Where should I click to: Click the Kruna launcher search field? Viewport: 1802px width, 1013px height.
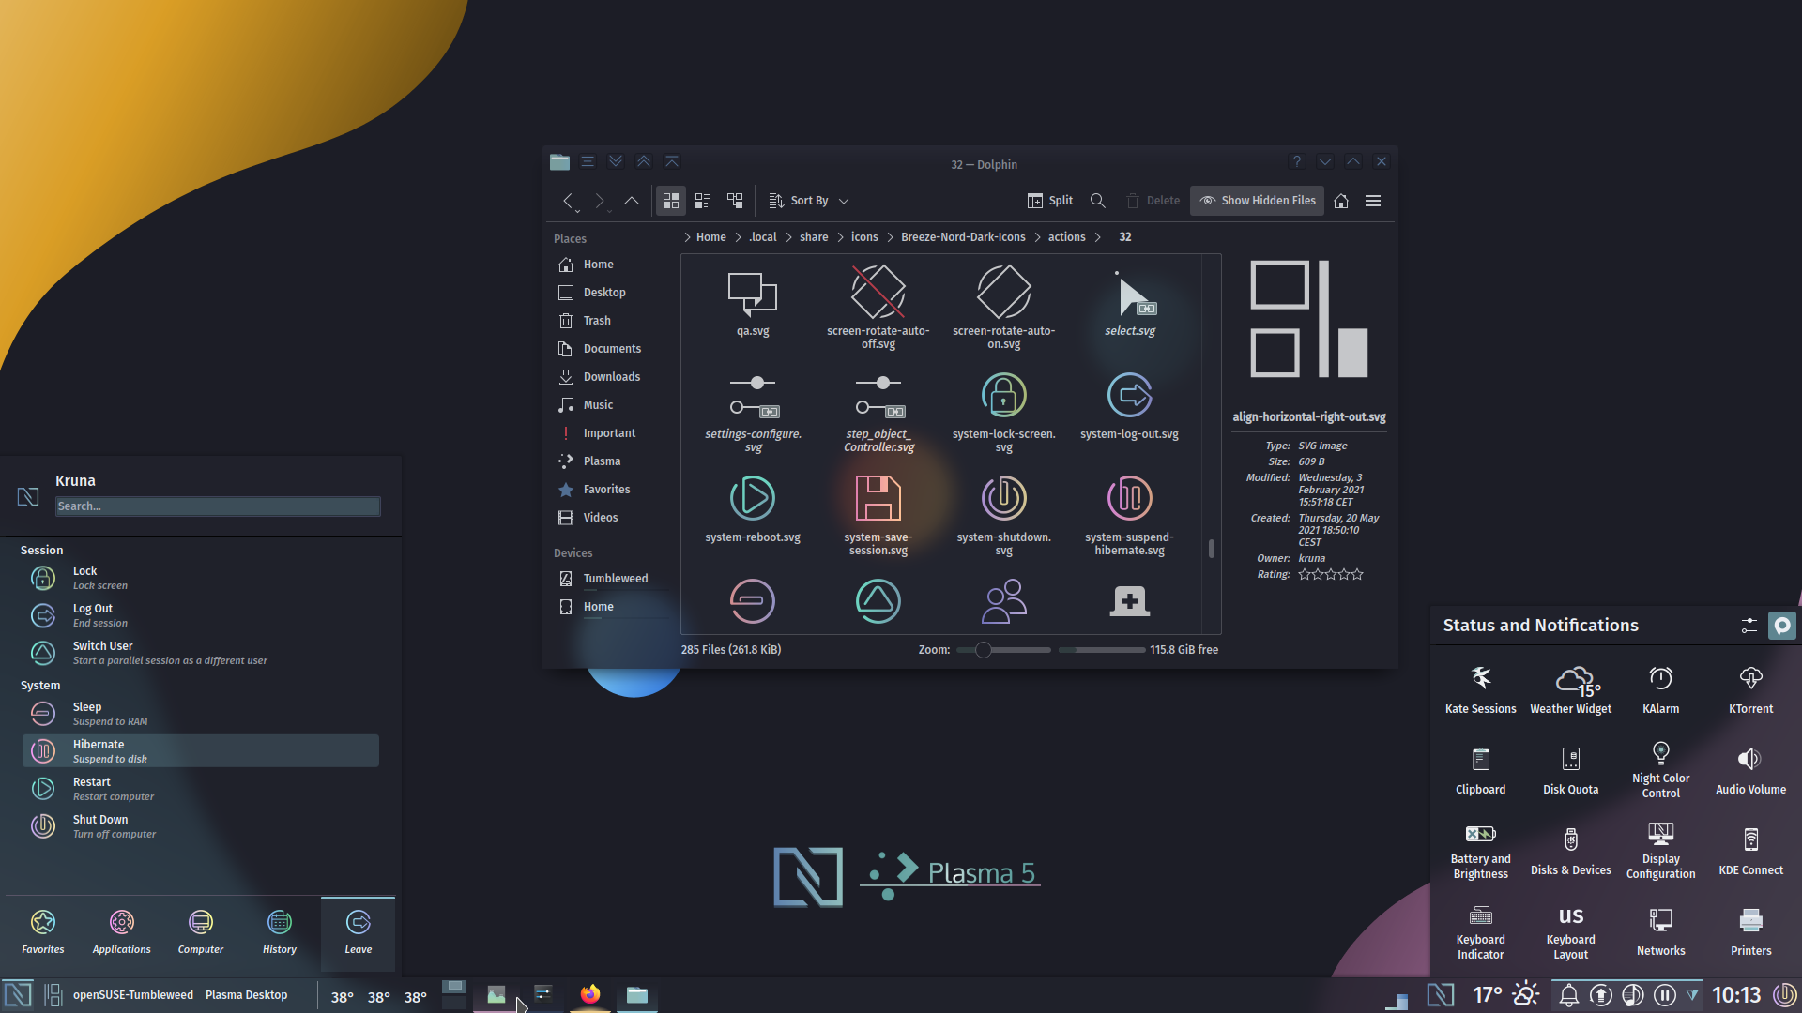(218, 506)
